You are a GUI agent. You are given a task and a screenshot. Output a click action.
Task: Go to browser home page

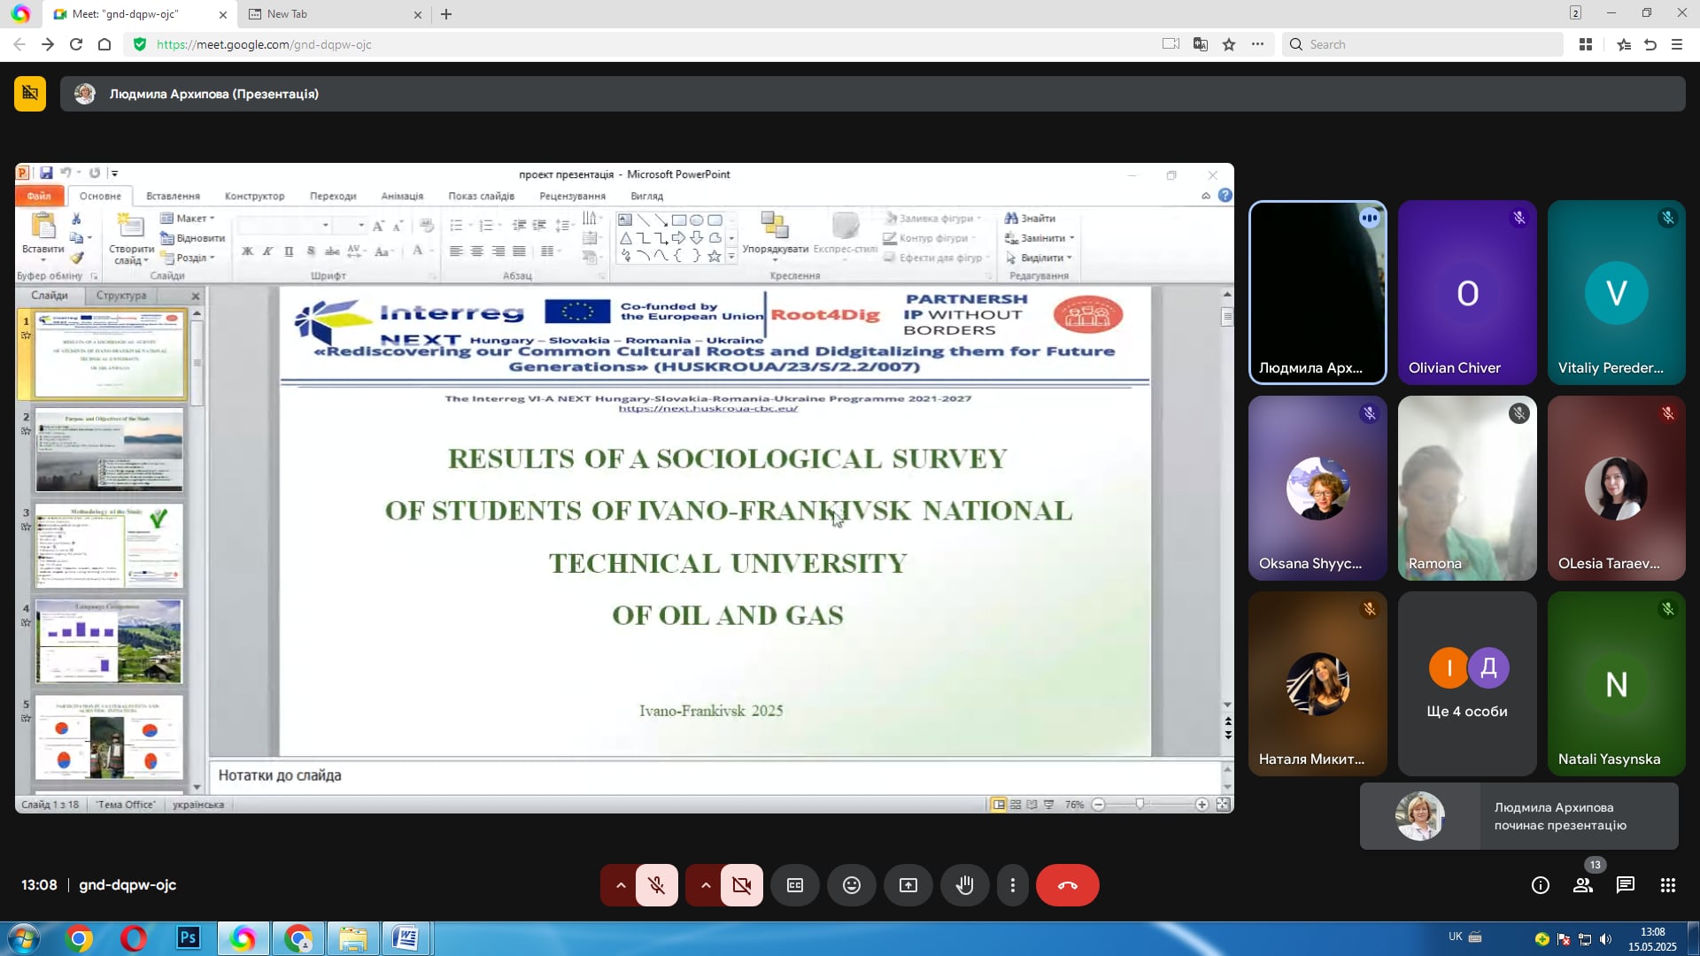(104, 44)
